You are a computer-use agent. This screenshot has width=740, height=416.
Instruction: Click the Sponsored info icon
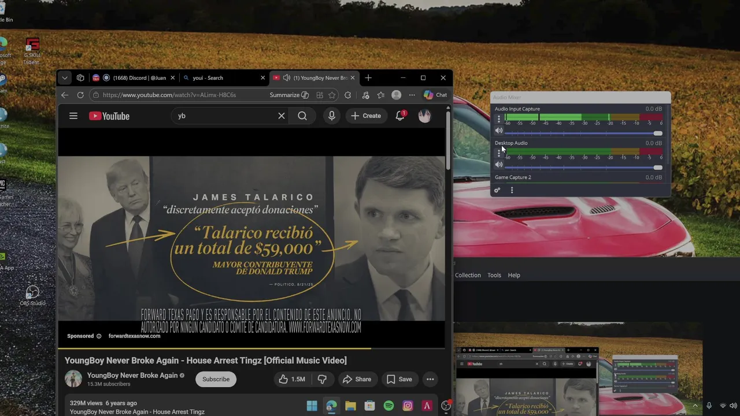pos(99,336)
